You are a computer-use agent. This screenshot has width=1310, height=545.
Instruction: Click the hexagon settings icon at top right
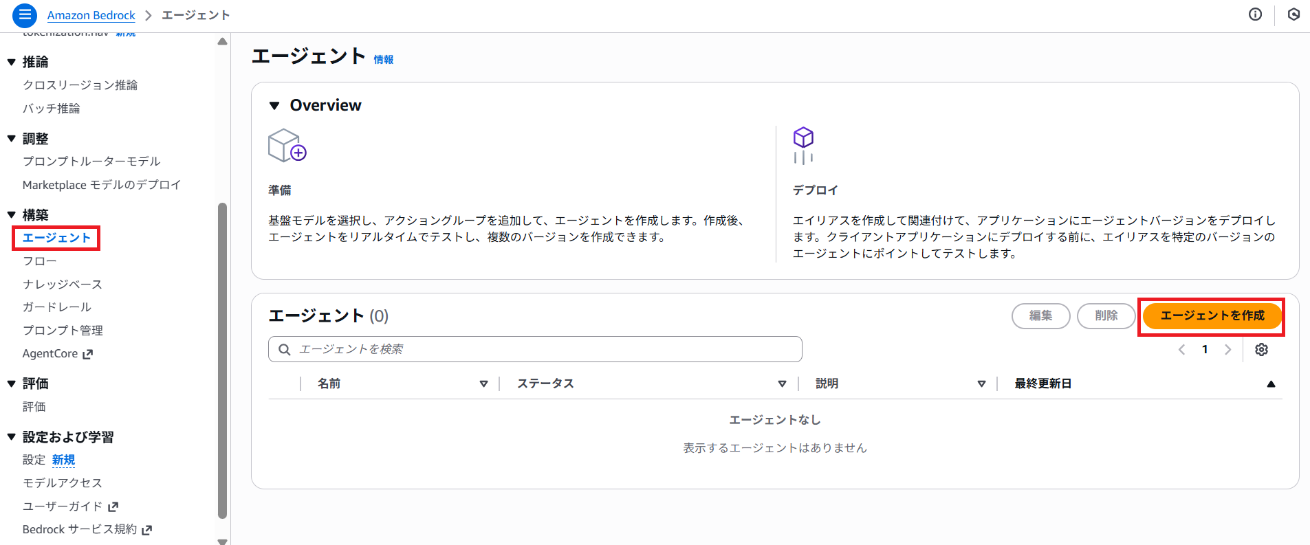(1293, 14)
